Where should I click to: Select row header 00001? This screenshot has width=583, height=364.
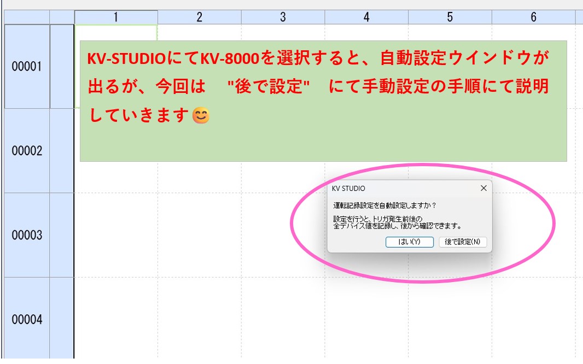[x=27, y=67]
